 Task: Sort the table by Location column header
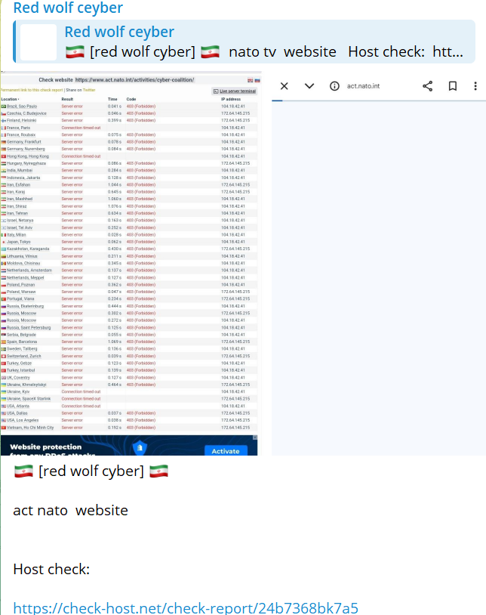(11, 99)
